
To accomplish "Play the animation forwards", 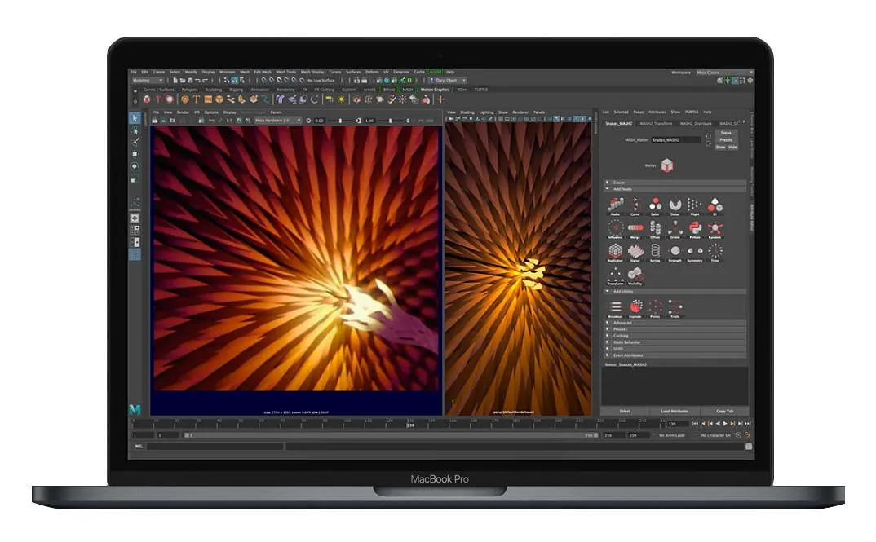I will 725,424.
